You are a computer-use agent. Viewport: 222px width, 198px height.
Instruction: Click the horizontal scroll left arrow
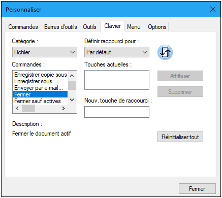[17, 108]
